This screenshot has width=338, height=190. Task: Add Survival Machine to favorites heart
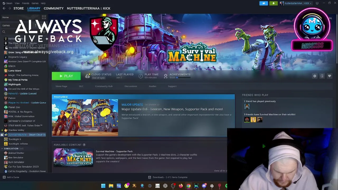tap(330, 76)
